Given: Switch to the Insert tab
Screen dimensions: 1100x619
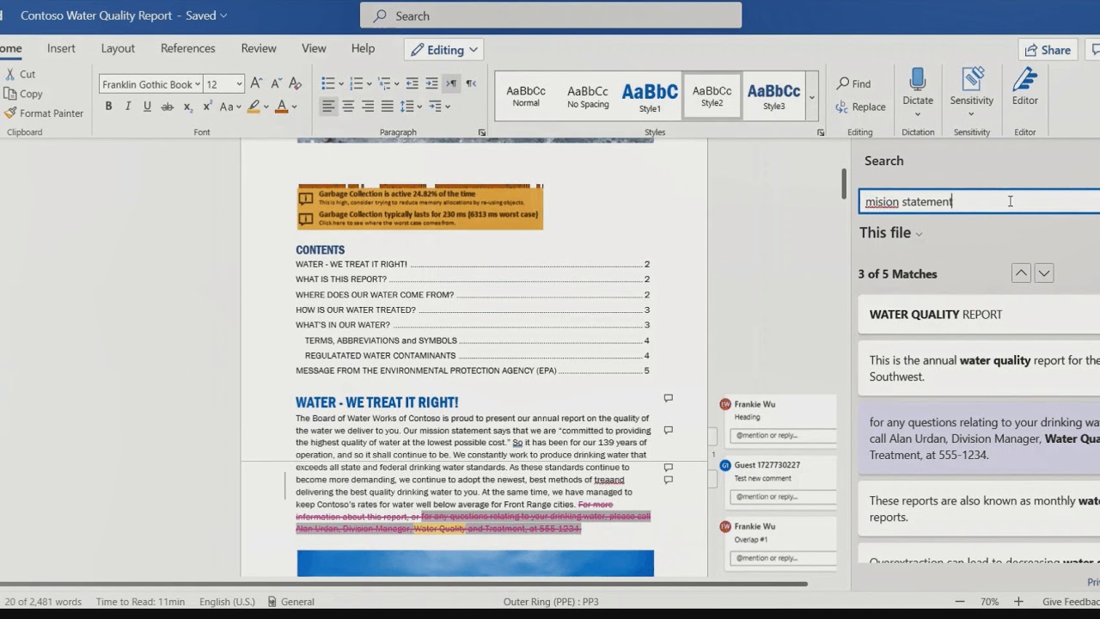Looking at the screenshot, I should tap(61, 48).
